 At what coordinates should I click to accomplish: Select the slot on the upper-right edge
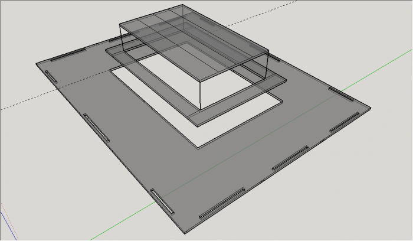pos(341,93)
